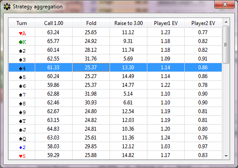Select the diamond 2 turn card
The width and height of the screenshot is (238, 168).
pyautogui.click(x=22, y=147)
